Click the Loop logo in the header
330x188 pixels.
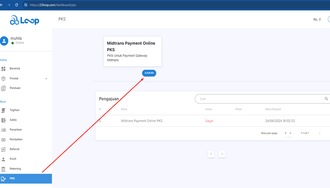point(25,20)
